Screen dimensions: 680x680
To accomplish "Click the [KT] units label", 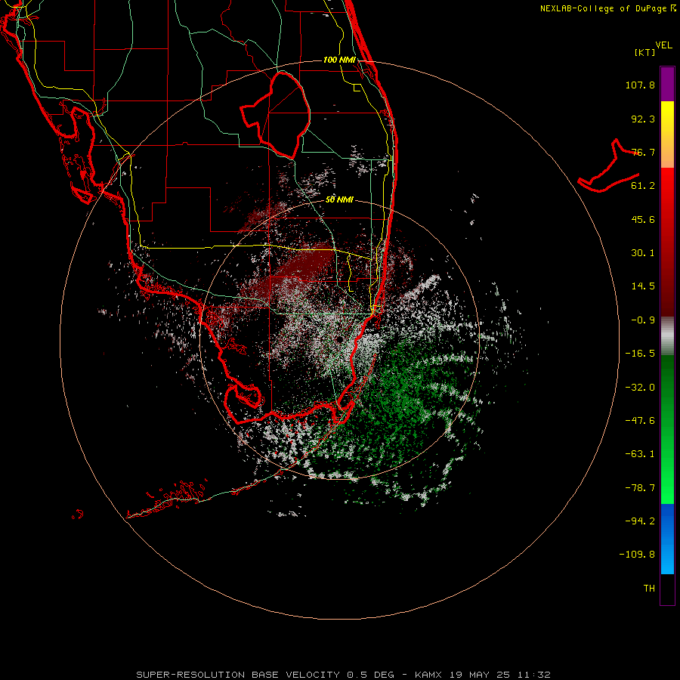I will [645, 52].
